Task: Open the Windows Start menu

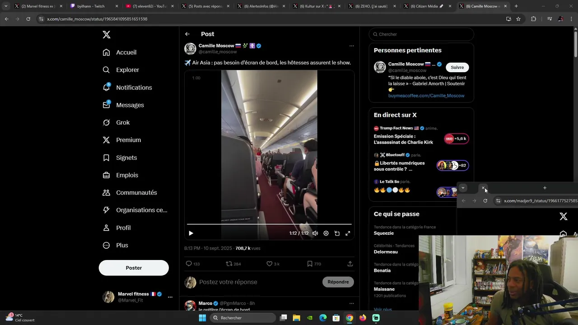Action: [x=202, y=318]
